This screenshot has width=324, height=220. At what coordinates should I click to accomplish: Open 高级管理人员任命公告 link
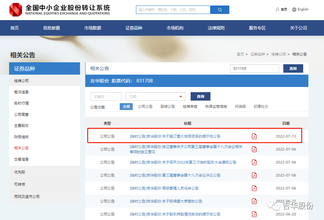[x=164, y=188]
